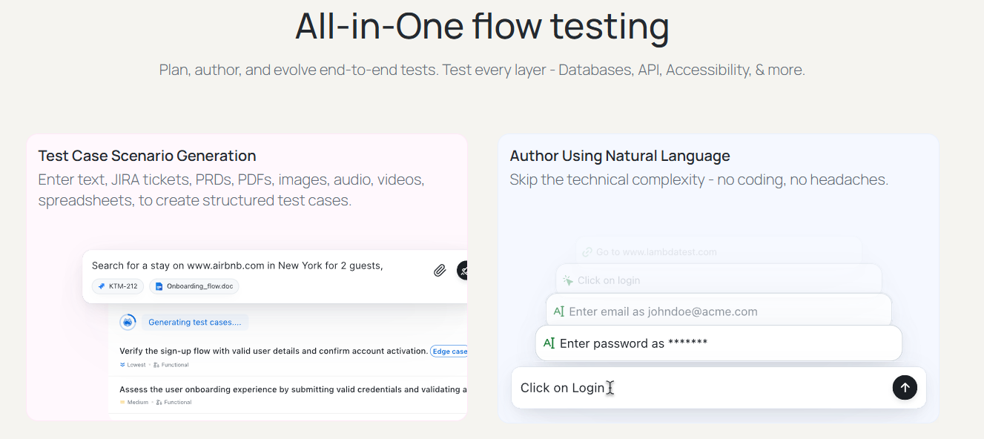The height and width of the screenshot is (439, 984).
Task: Open the KTM-212 ticket chip
Action: [x=118, y=286]
